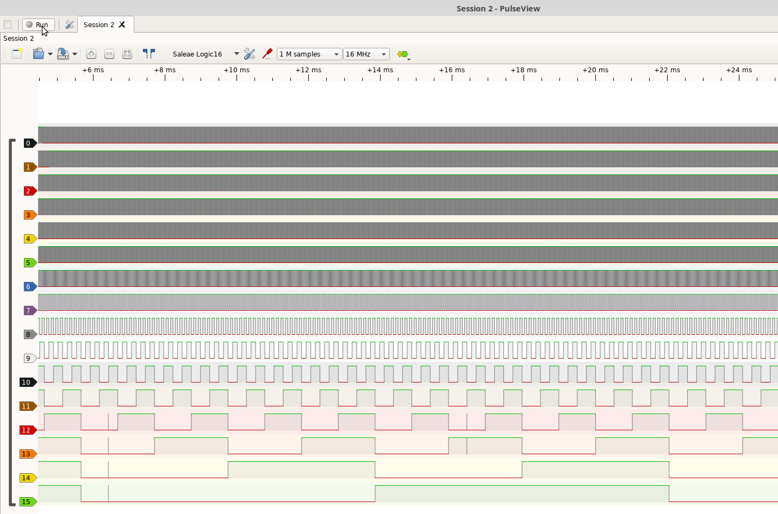Select the channel 1 label
778x514 pixels.
pos(30,167)
